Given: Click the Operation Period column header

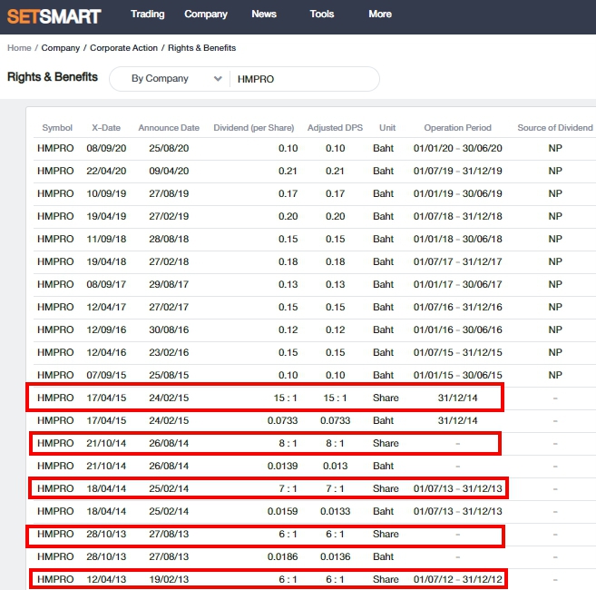Looking at the screenshot, I should (x=457, y=128).
